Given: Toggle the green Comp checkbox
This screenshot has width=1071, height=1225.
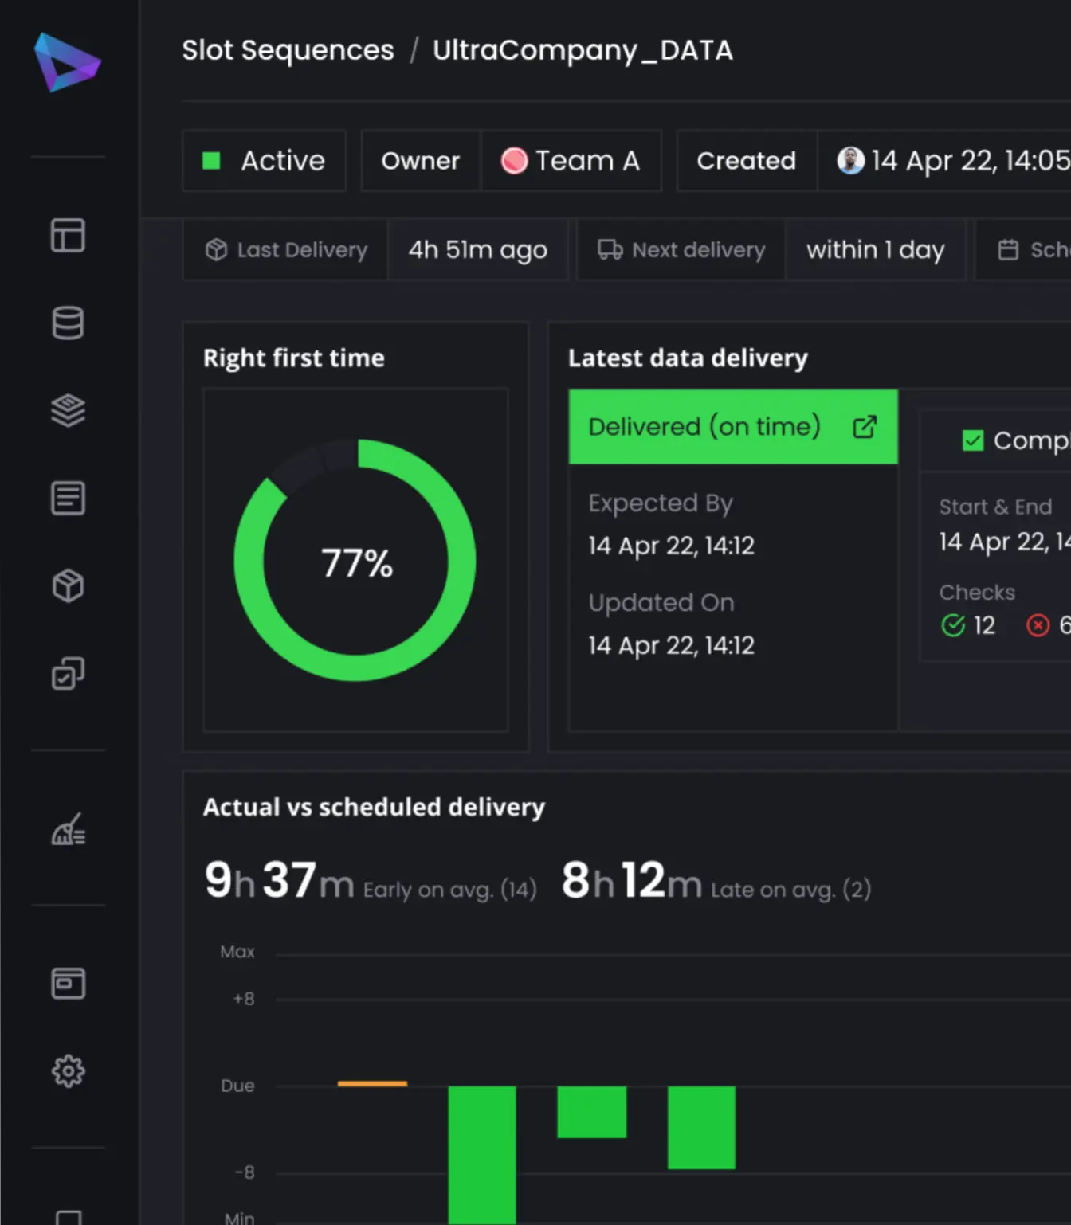Looking at the screenshot, I should [973, 440].
